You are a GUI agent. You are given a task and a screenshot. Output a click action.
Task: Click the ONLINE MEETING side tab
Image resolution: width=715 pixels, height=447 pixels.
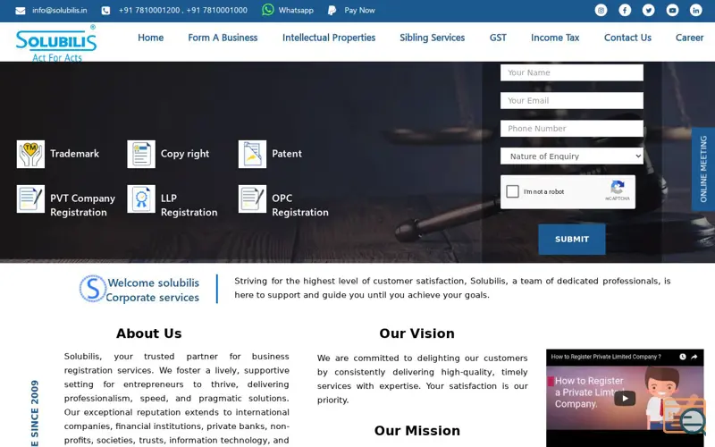(x=703, y=169)
